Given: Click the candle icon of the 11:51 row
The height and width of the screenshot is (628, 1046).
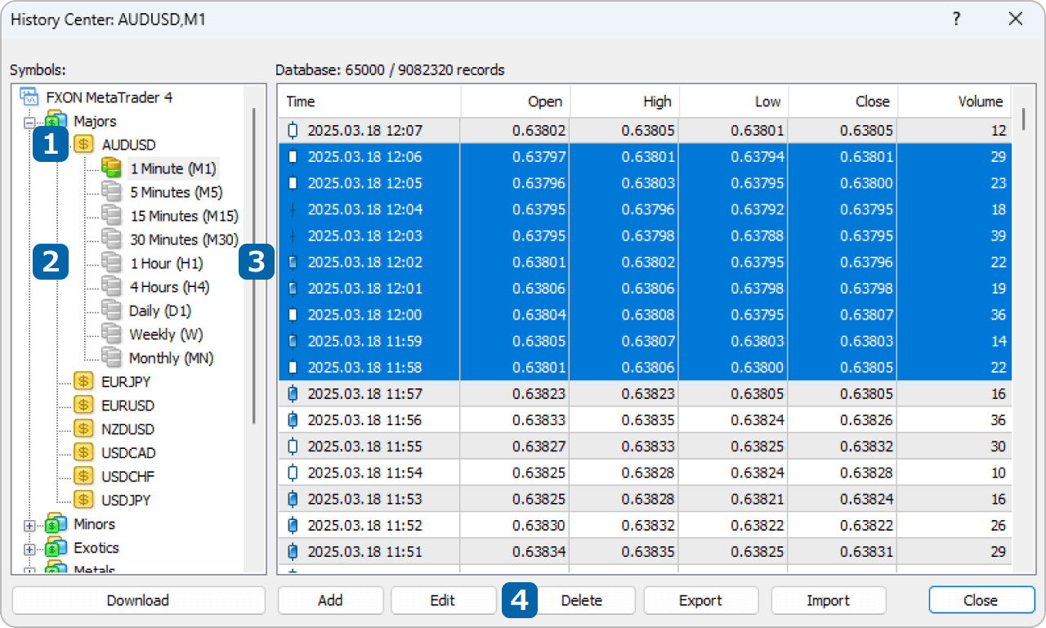Looking at the screenshot, I should tap(293, 552).
